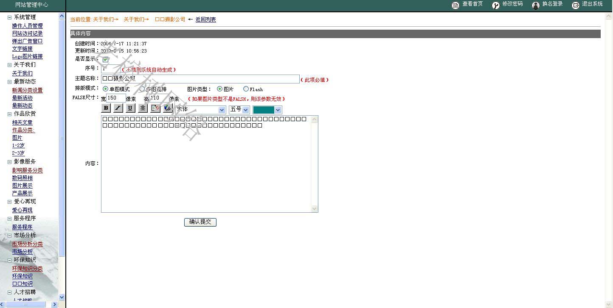Select the 多图混排 radio button

(142, 89)
